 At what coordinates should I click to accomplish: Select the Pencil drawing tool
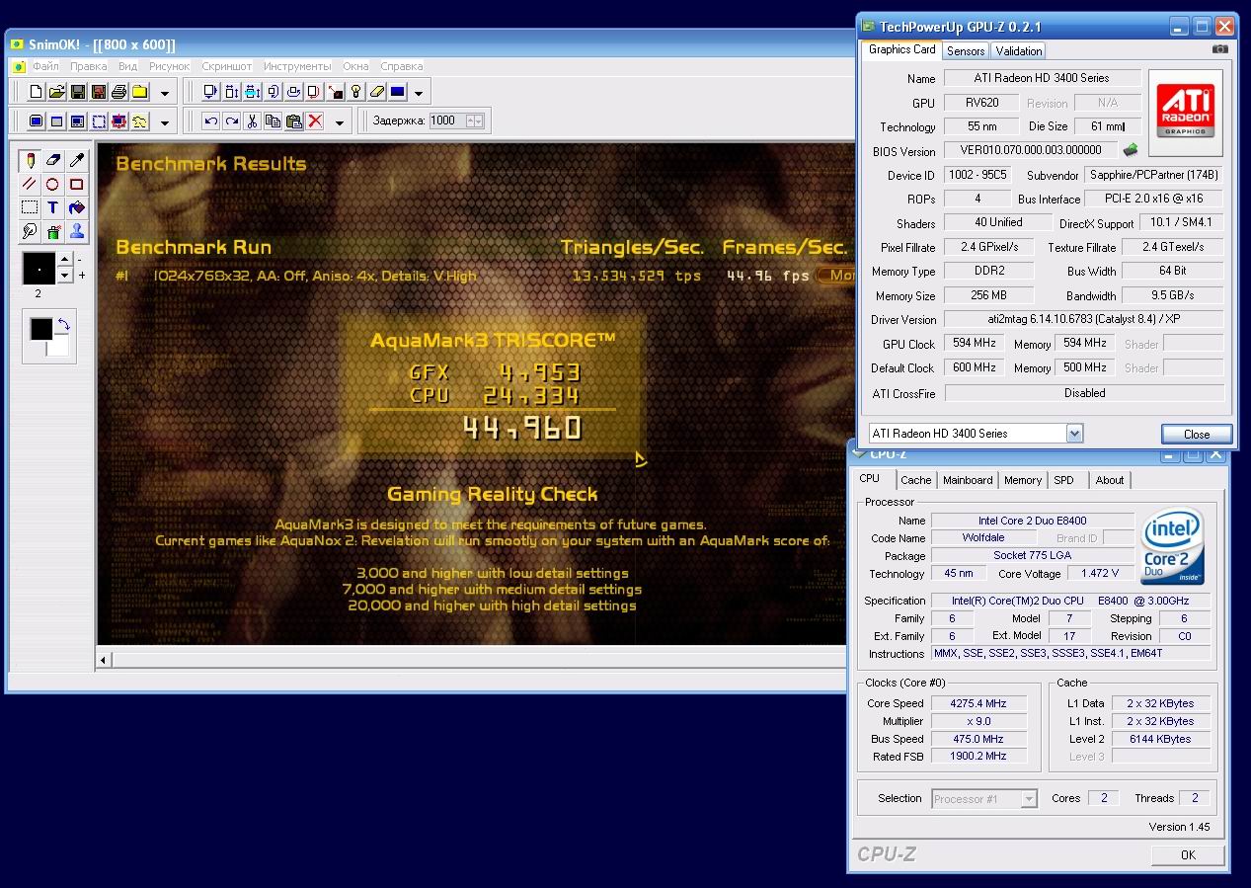click(x=30, y=160)
